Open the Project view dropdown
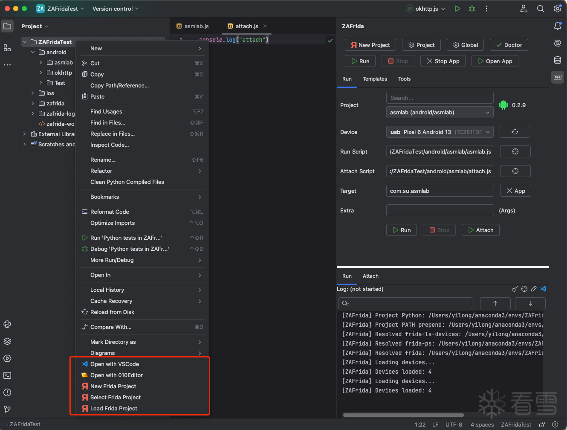The image size is (567, 430). point(35,26)
